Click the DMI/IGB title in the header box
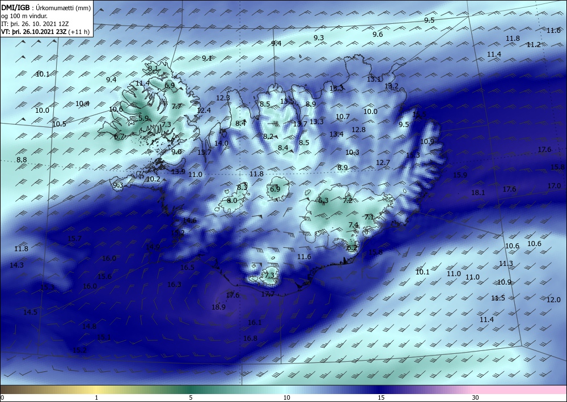This screenshot has width=567, height=402. [x=15, y=7]
